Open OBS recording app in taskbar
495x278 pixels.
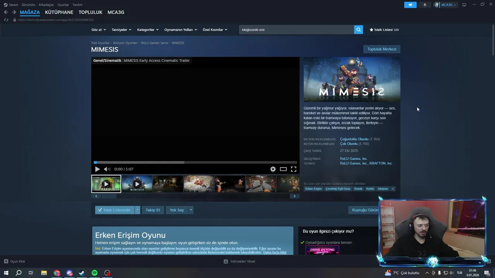(x=108, y=273)
